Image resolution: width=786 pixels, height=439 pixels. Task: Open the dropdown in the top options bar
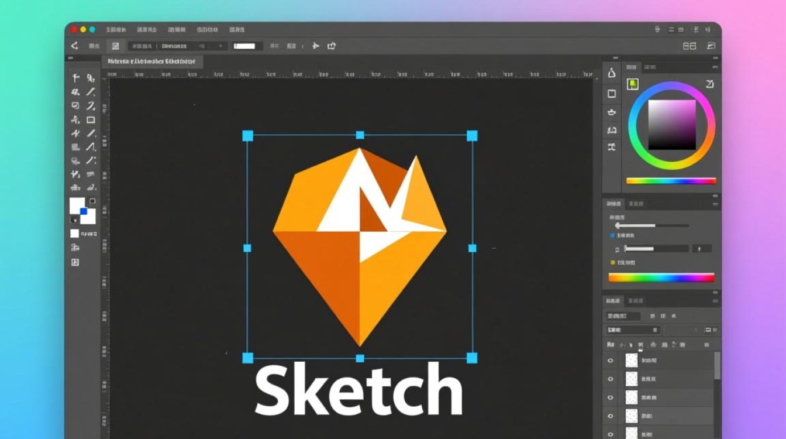coord(193,46)
